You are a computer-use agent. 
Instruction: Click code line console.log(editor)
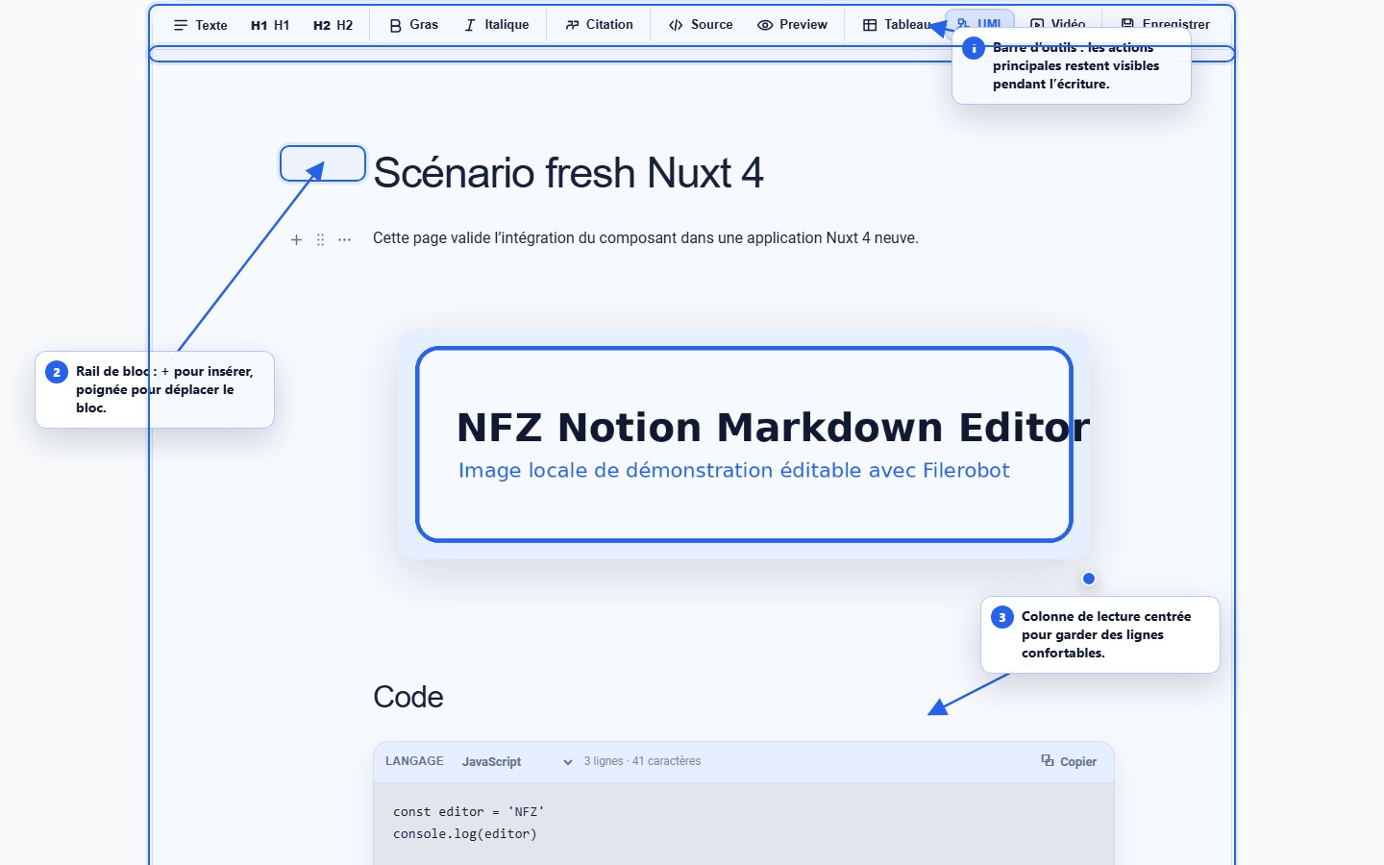465,834
